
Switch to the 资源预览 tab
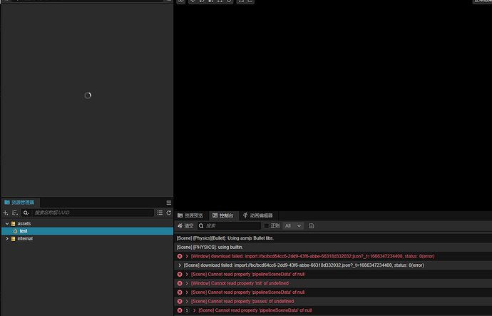click(x=190, y=215)
